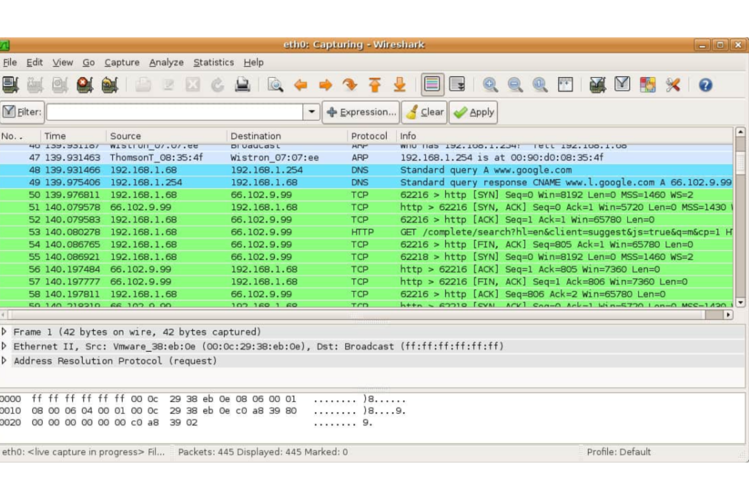
Task: Expand the Ethernet II frame details
Action: coord(5,347)
